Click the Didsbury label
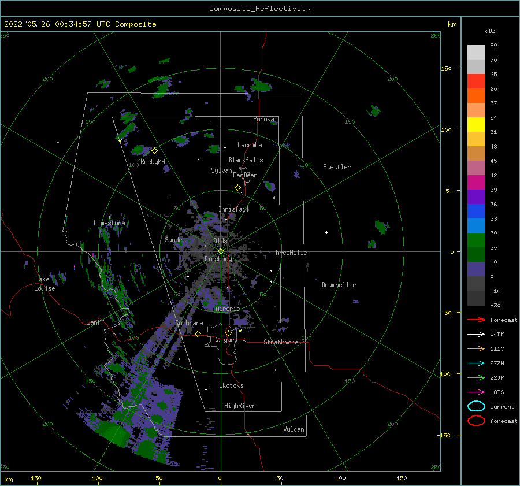This screenshot has width=520, height=486. tap(218, 259)
